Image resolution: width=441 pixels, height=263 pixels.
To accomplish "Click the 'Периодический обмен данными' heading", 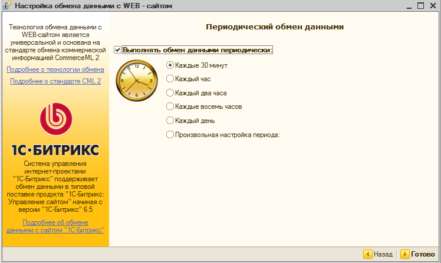I will tap(275, 27).
